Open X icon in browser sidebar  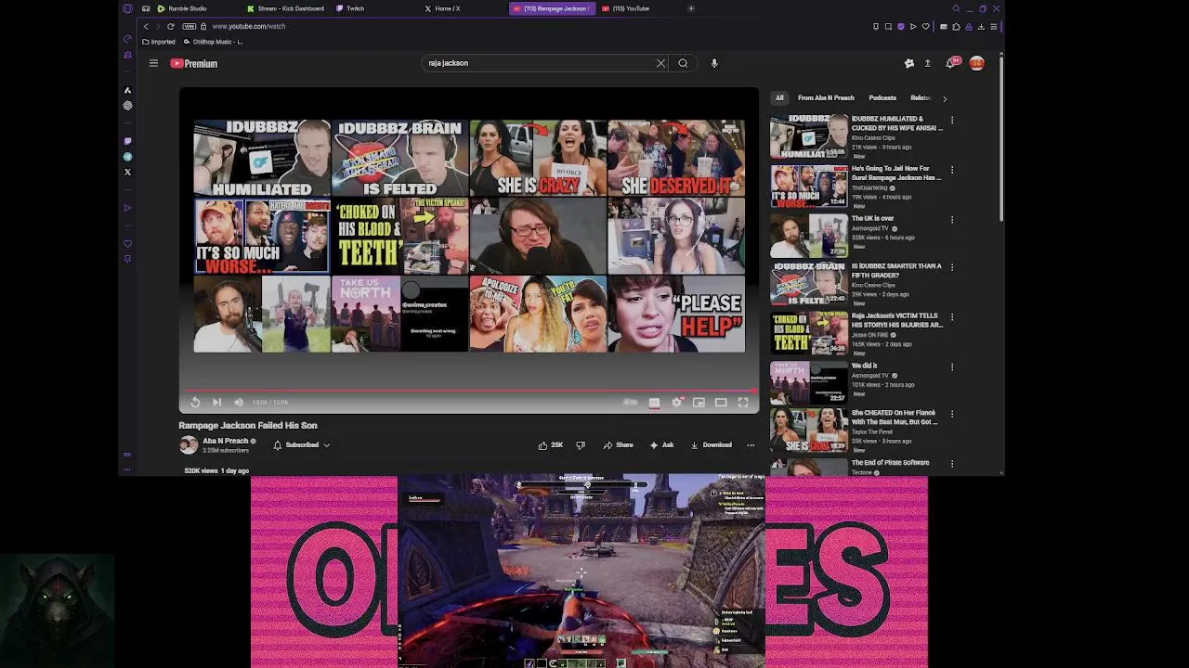(127, 172)
